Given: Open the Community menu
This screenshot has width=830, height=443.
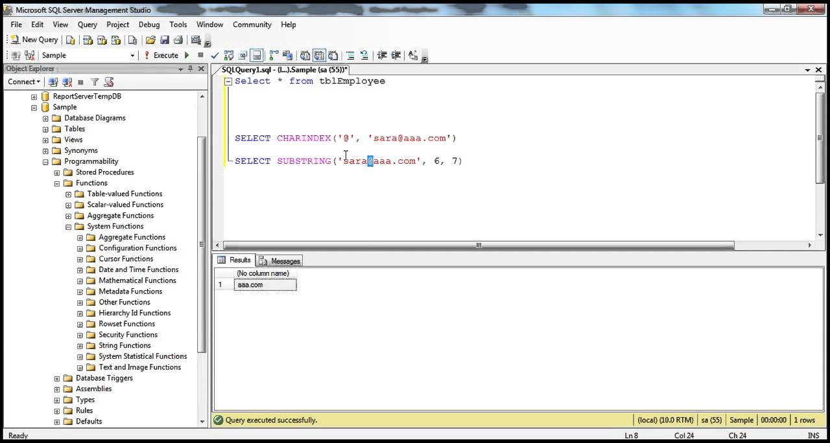Looking at the screenshot, I should pyautogui.click(x=252, y=25).
